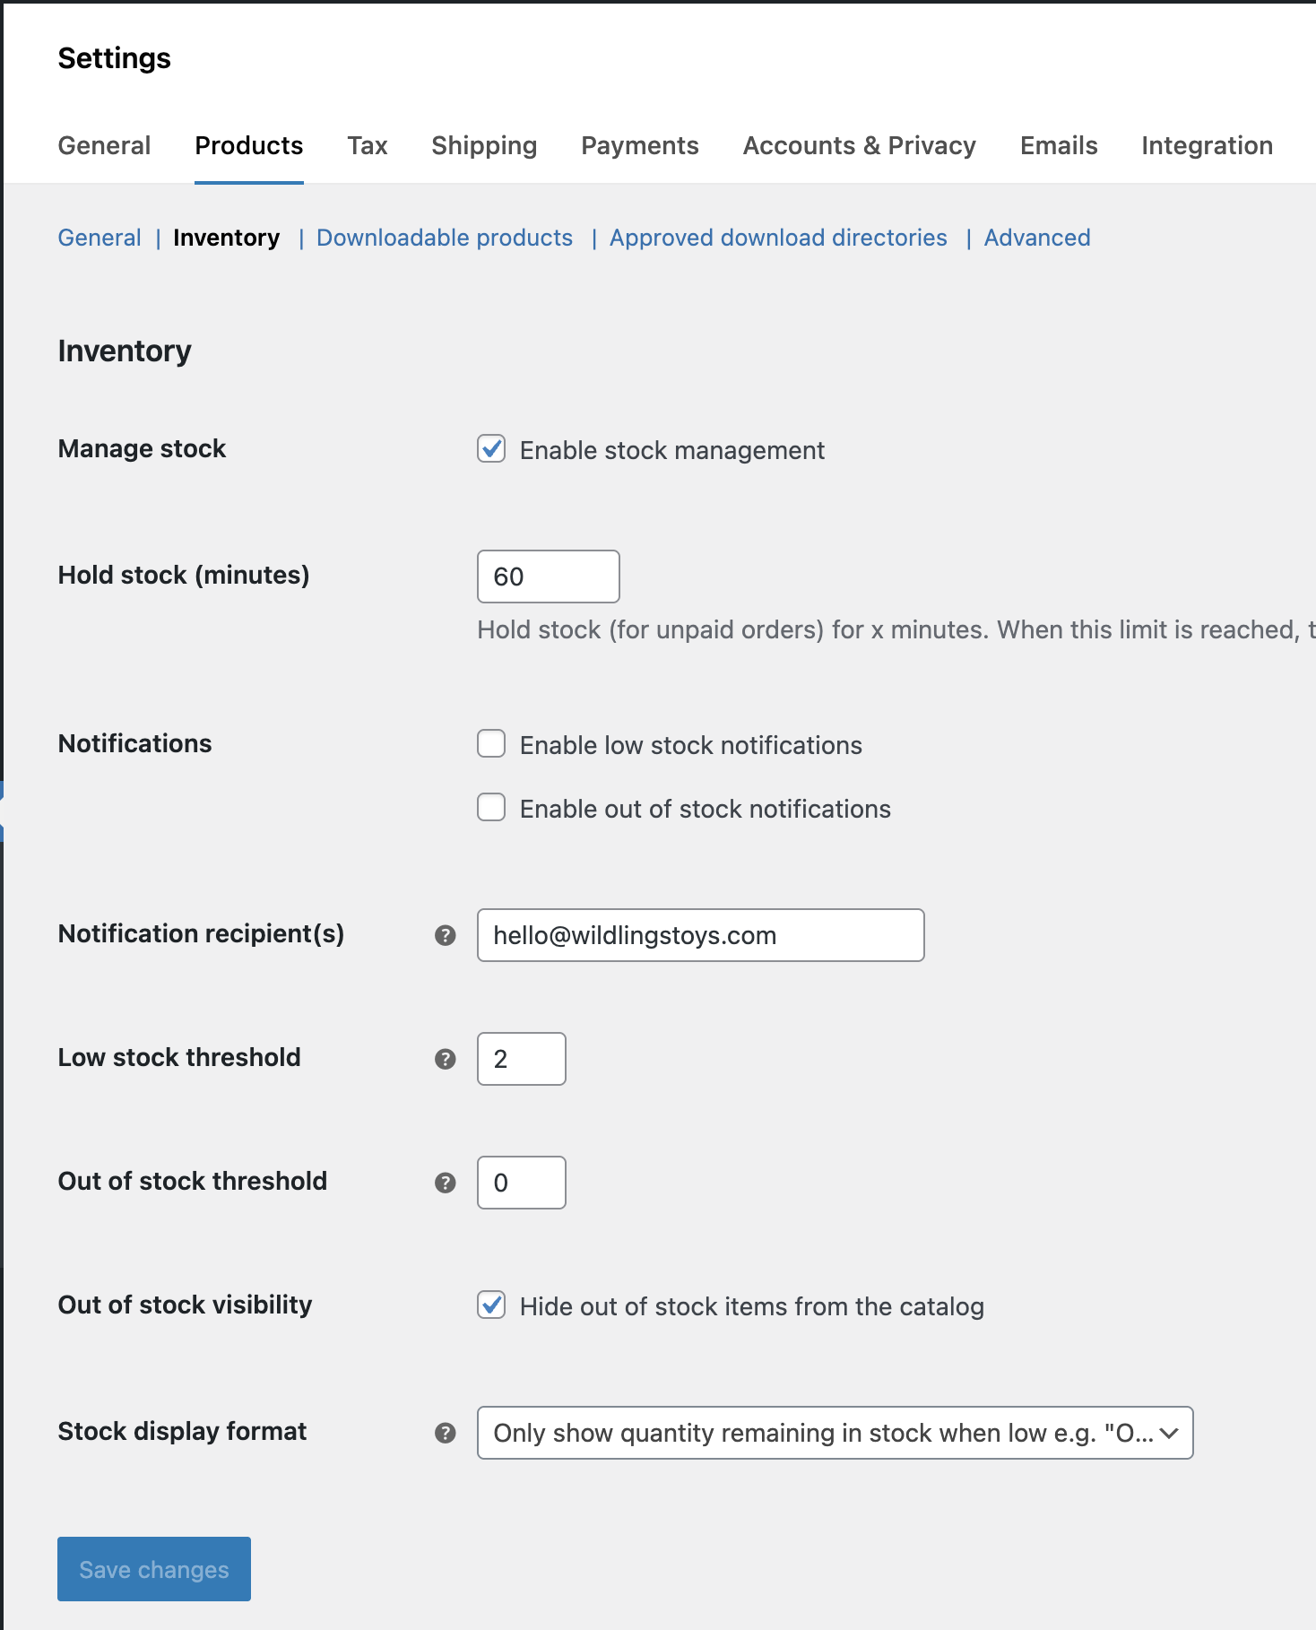Click the Save changes button

pyautogui.click(x=154, y=1569)
